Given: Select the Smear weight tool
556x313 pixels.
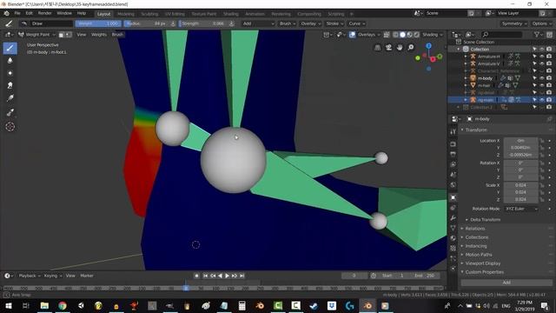Looking at the screenshot, I should coord(10,85).
